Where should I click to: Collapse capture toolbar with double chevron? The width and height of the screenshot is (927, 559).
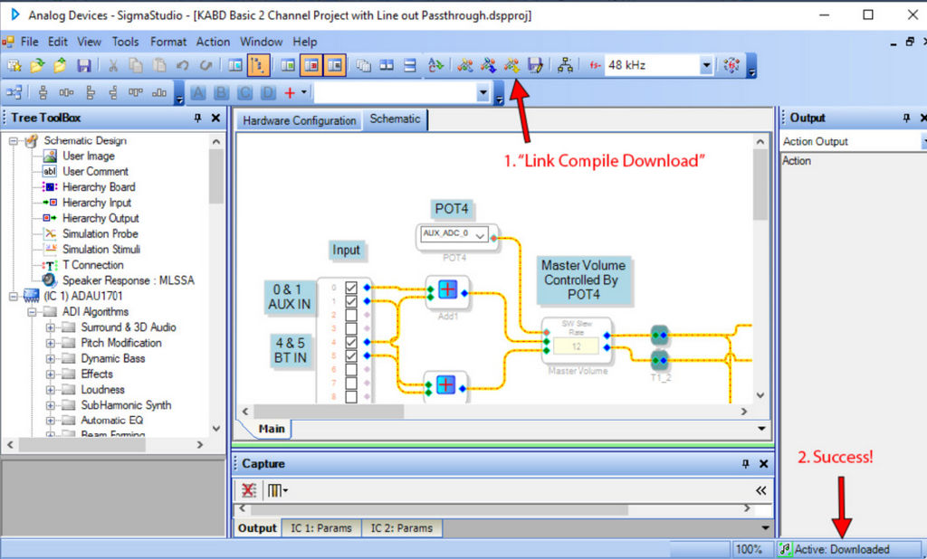click(x=760, y=490)
